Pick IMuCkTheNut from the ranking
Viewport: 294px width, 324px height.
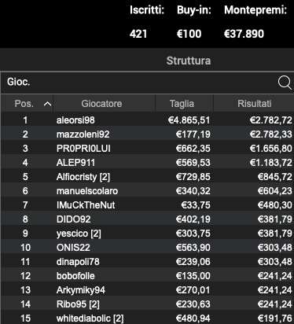tap(147, 205)
